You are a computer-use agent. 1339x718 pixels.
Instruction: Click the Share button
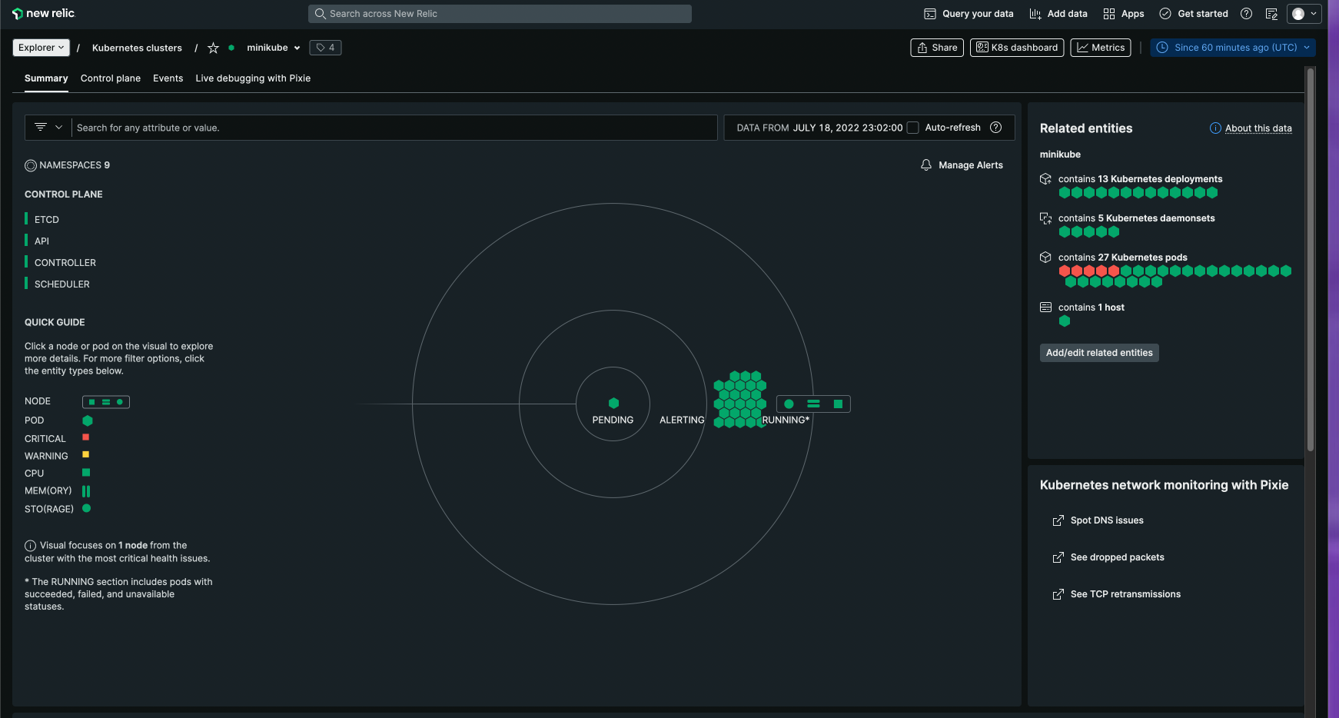(x=937, y=48)
